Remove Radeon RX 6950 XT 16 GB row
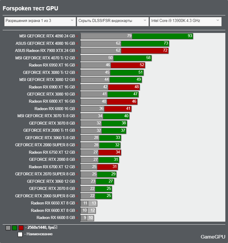The height and width of the screenshot is (243, 228). point(77,65)
